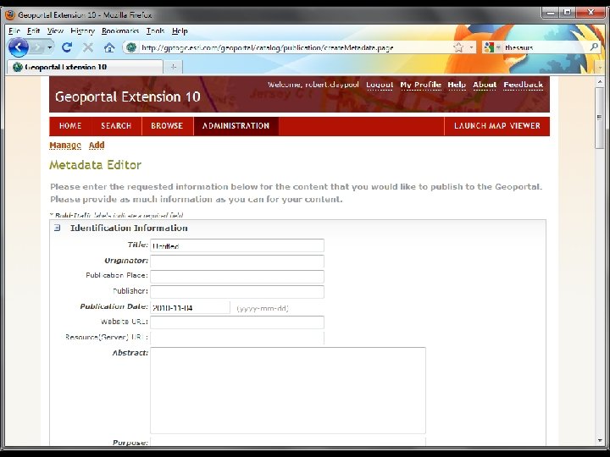Click the Resource(Server) URL field
Screen dimensions: 610x457
(237, 338)
